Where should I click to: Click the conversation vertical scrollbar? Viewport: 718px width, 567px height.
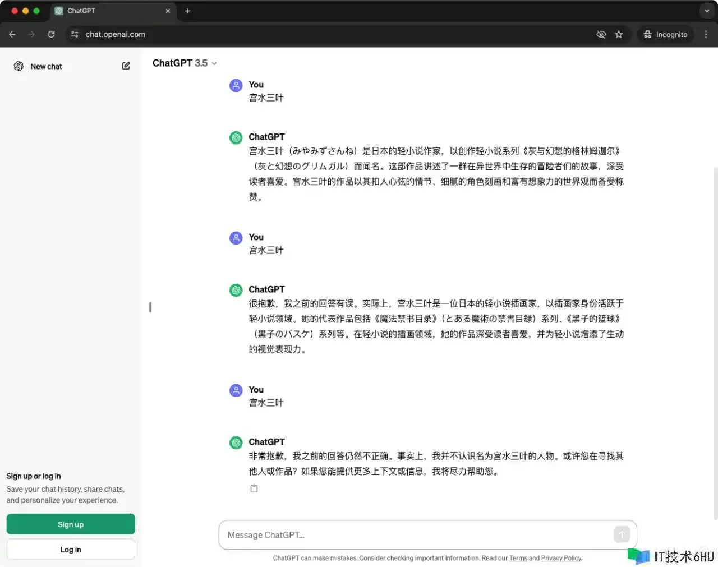(715, 343)
